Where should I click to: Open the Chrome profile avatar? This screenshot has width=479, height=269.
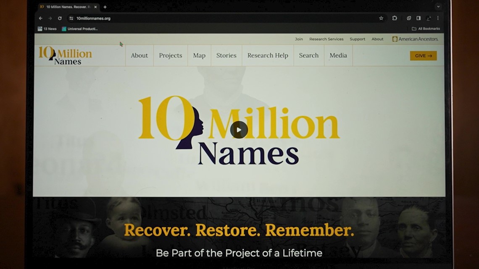pos(429,18)
